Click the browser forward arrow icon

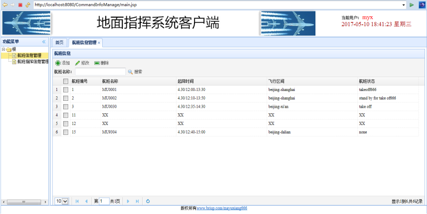point(12,4)
